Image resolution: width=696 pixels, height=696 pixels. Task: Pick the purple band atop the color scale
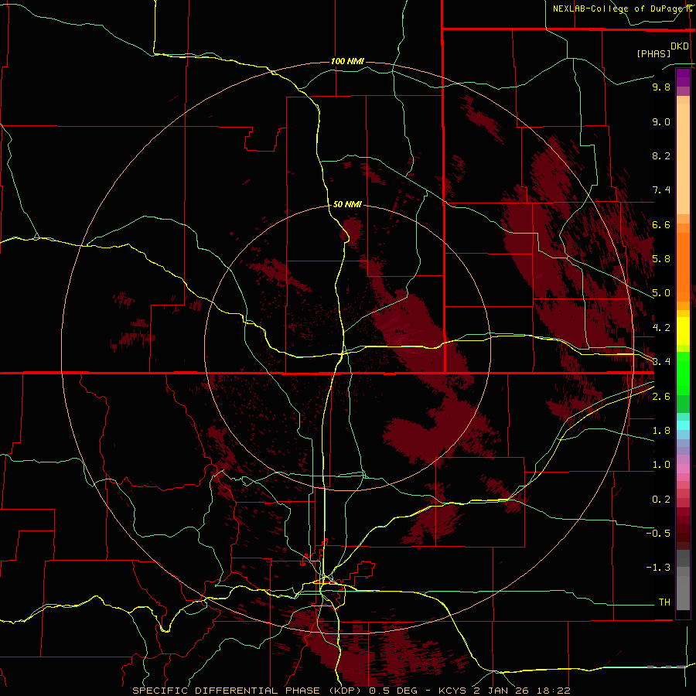tap(683, 77)
